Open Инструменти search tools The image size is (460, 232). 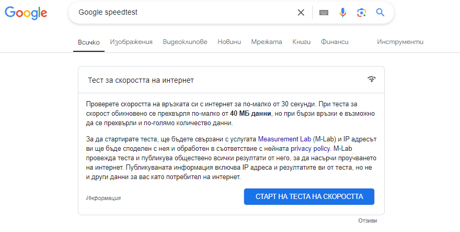pyautogui.click(x=400, y=42)
